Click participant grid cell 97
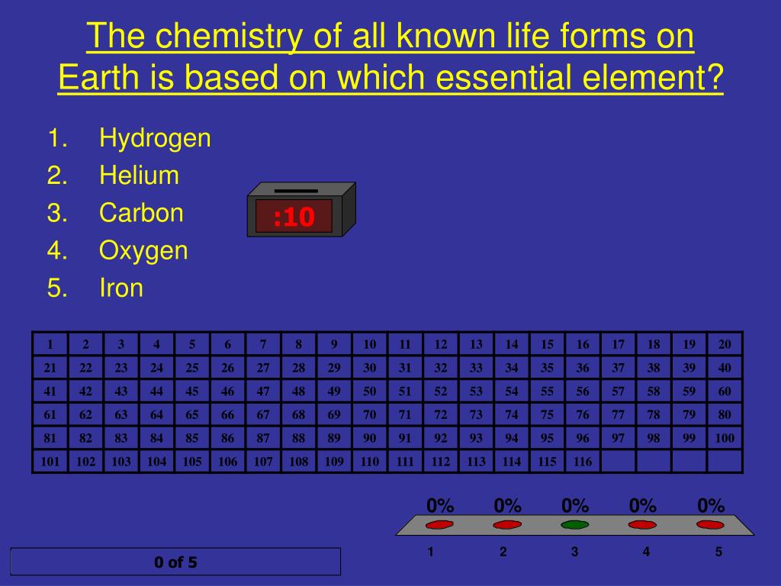Screen dimensions: 781x586 [x=618, y=437]
